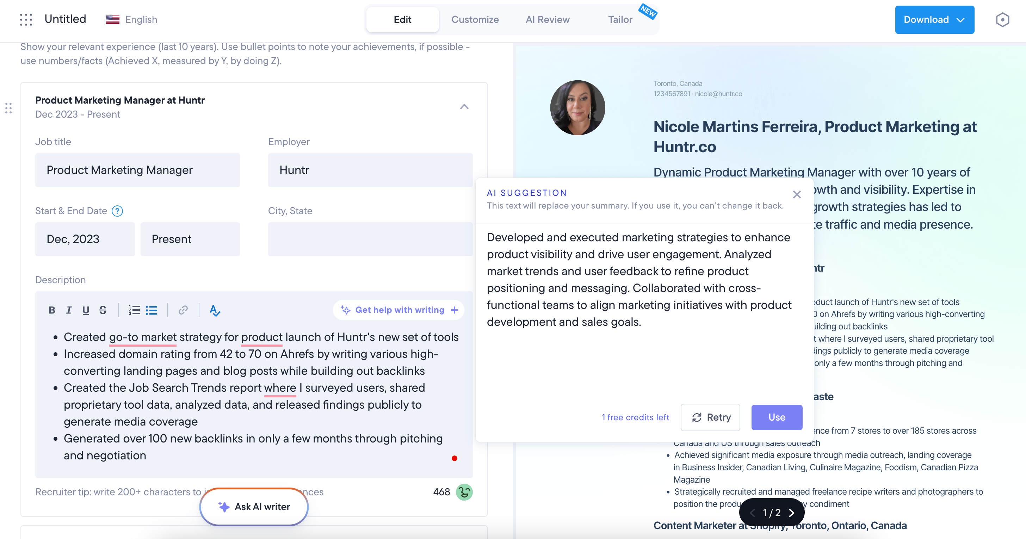Close the AI Suggestion popup
The image size is (1026, 539).
(x=797, y=194)
